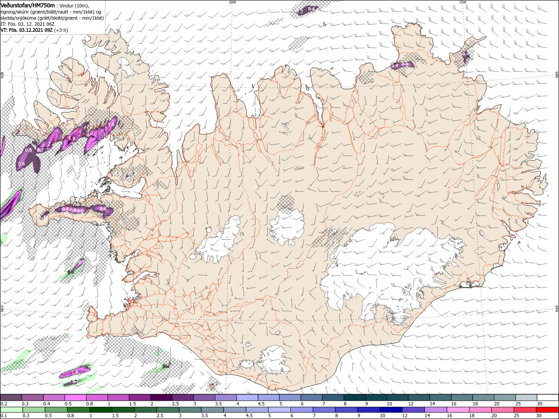Click the 'VT: Fös. 03.12.2021 09Z (+3 h)' line
The width and height of the screenshot is (559, 419).
pos(34,31)
